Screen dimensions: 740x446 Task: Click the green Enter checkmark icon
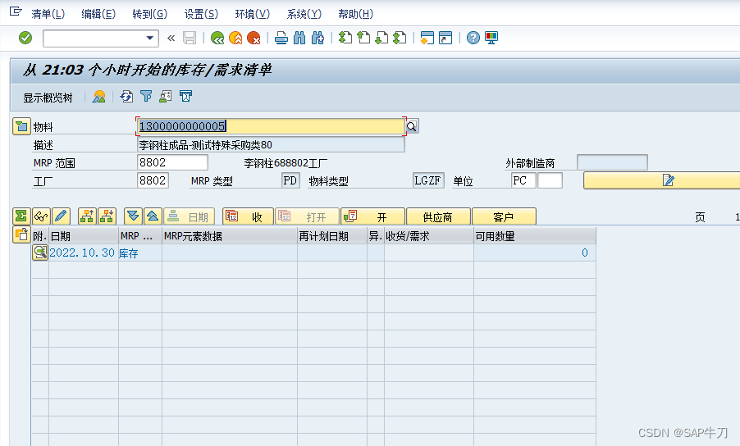[x=25, y=38]
